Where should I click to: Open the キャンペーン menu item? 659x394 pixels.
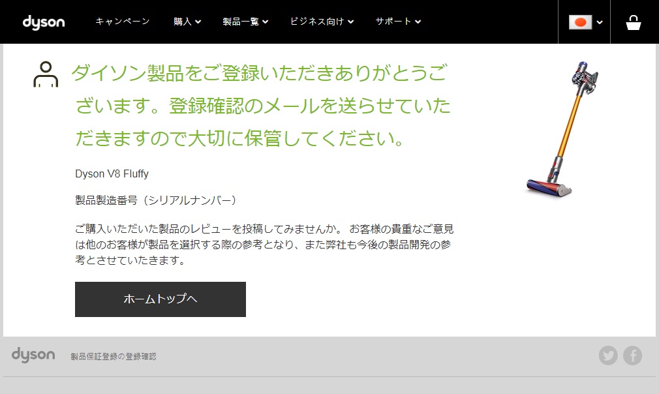(123, 22)
